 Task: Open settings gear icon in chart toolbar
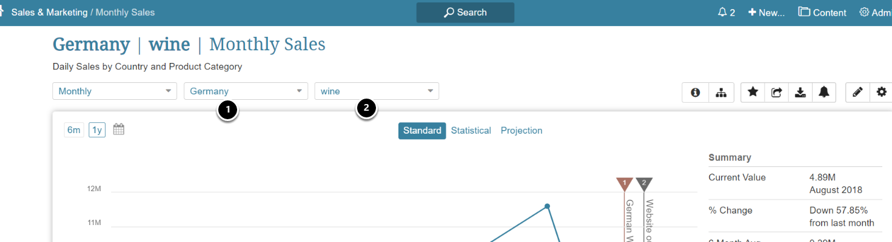pos(882,92)
